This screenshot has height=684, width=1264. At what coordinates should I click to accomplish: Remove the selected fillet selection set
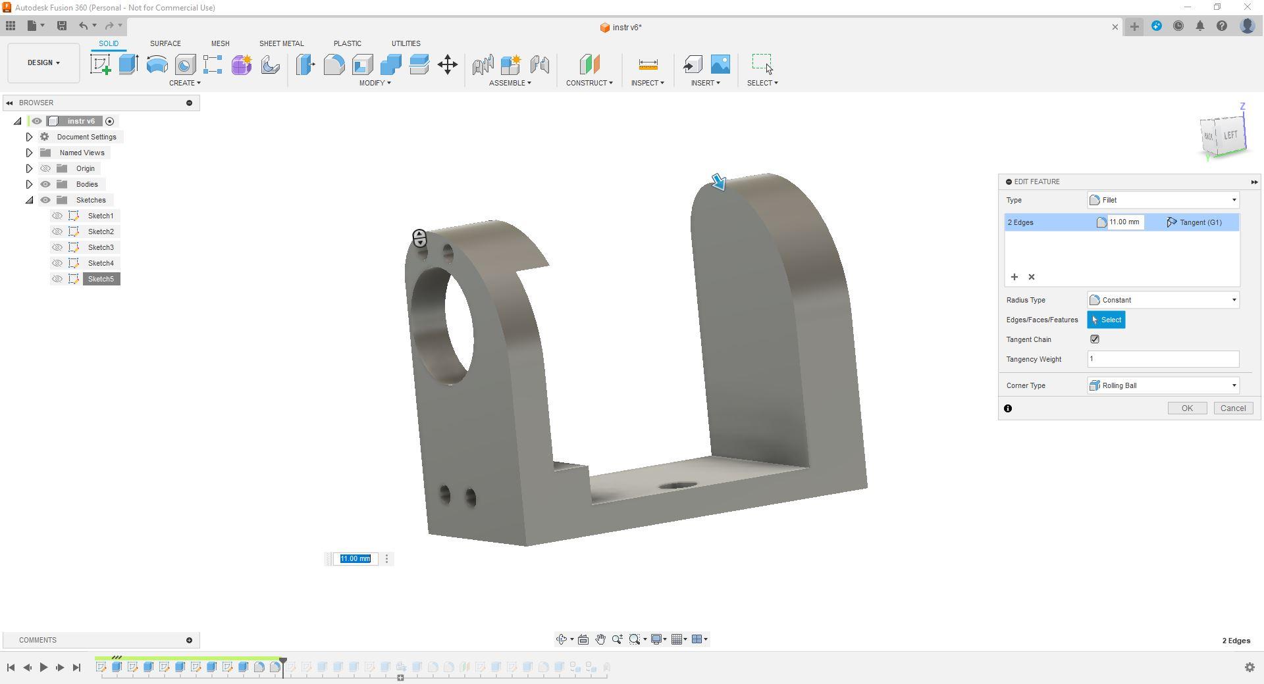click(1032, 277)
